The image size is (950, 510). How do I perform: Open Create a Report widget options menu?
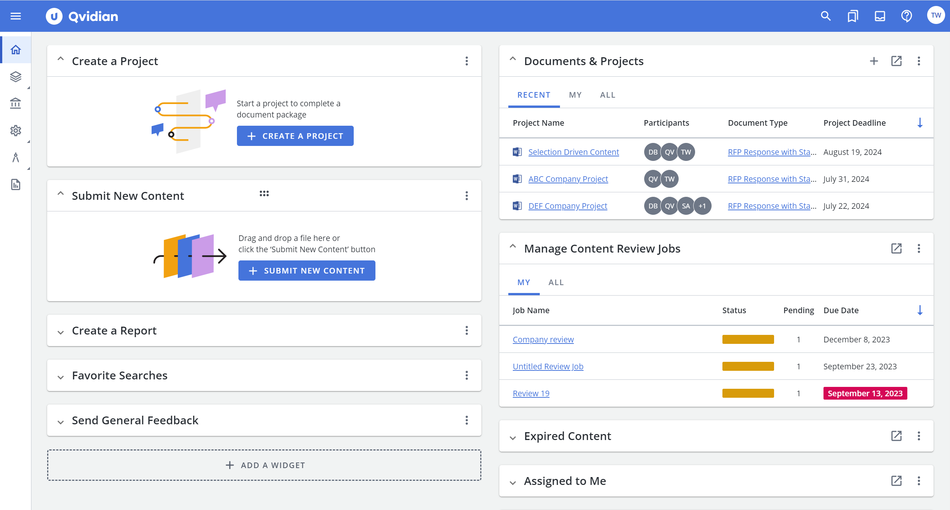coord(467,330)
